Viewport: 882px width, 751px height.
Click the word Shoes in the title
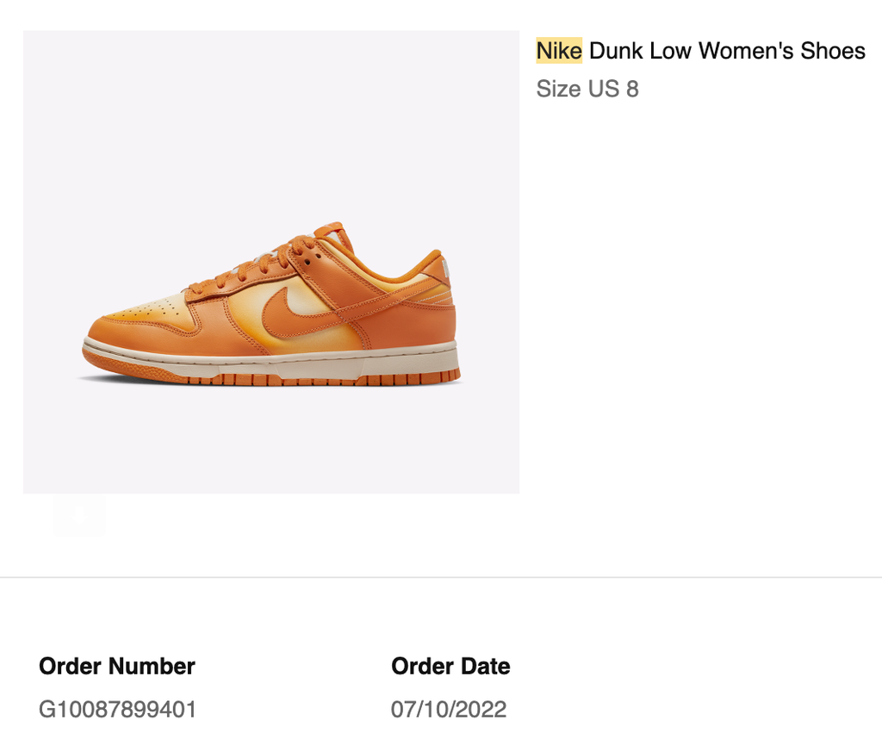pos(833,51)
